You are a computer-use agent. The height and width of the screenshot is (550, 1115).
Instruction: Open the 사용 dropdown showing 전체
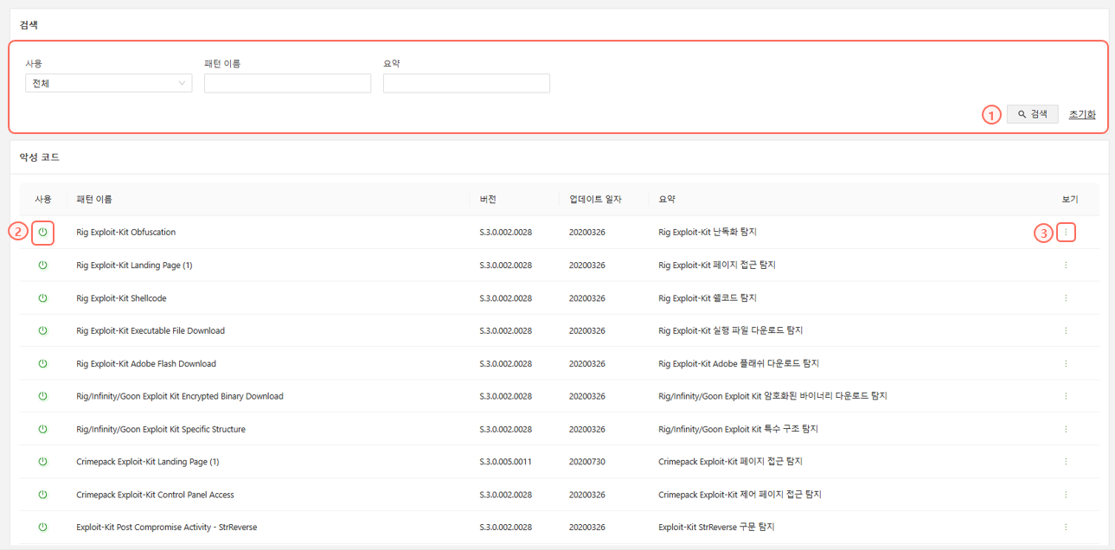coord(108,83)
